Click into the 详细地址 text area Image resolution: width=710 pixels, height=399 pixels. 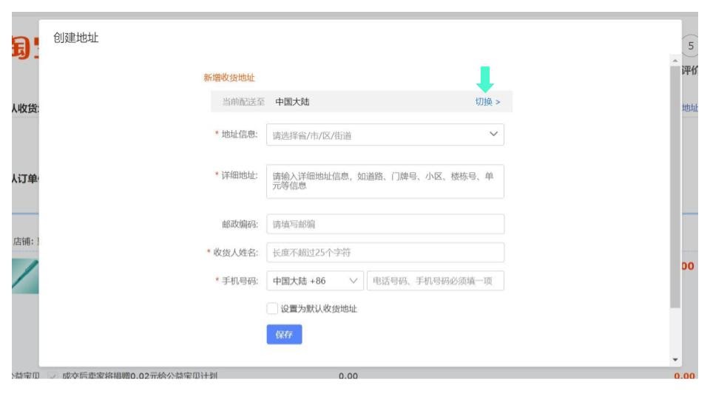pos(385,181)
